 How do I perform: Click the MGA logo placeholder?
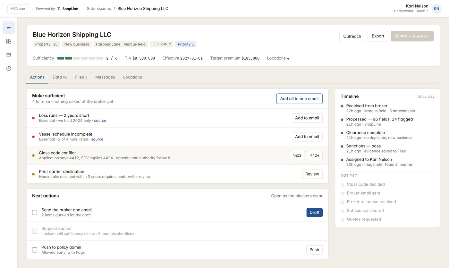pyautogui.click(x=18, y=9)
